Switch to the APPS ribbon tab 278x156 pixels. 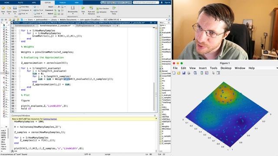click(x=34, y=3)
